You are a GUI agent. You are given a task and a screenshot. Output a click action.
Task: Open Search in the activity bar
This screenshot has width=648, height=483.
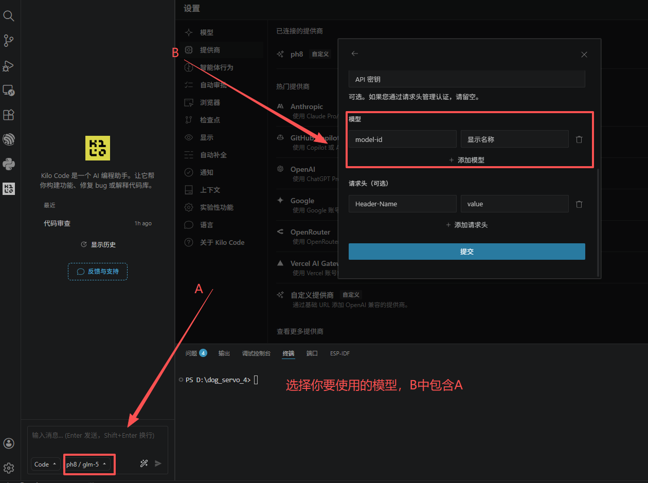(9, 16)
